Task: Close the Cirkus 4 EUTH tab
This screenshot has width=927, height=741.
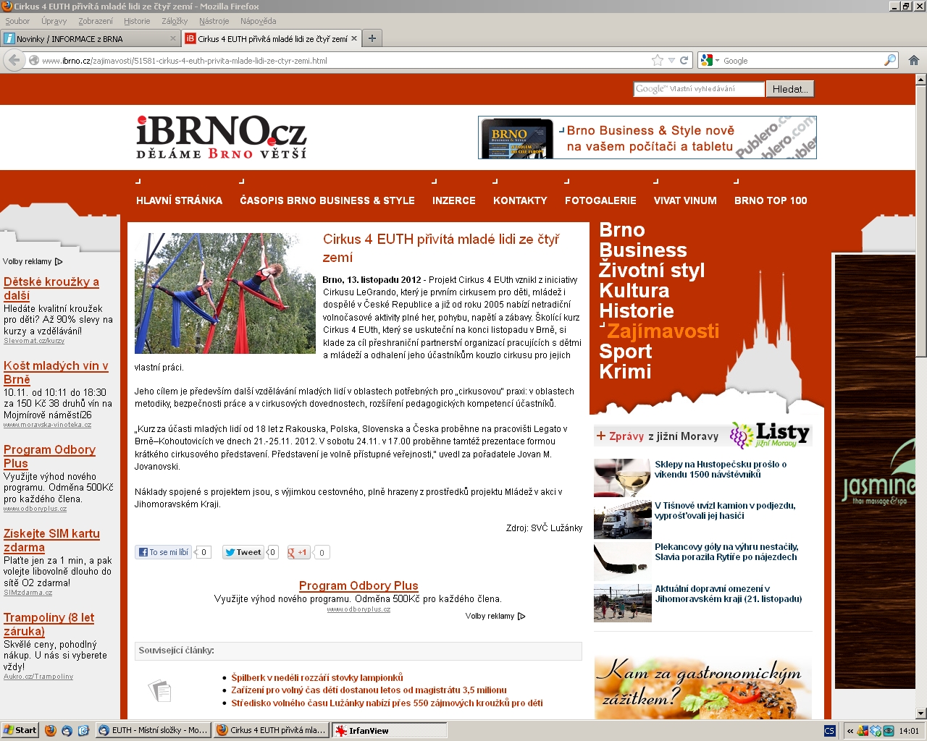Action: click(x=354, y=38)
